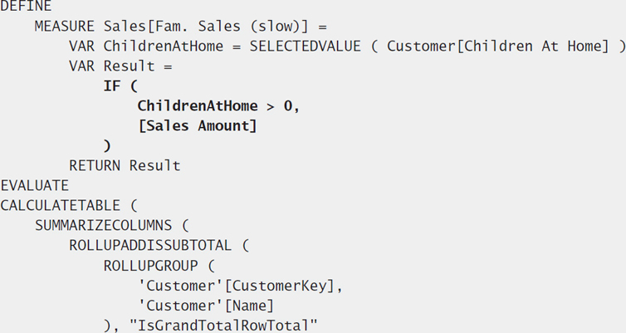This screenshot has height=333, width=626.
Task: Click 'Customer'[Name] column reference
Action: [206, 306]
